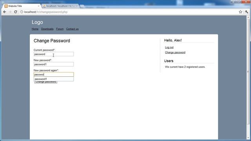
Task: Click the Logo heading
Action: 37,22
